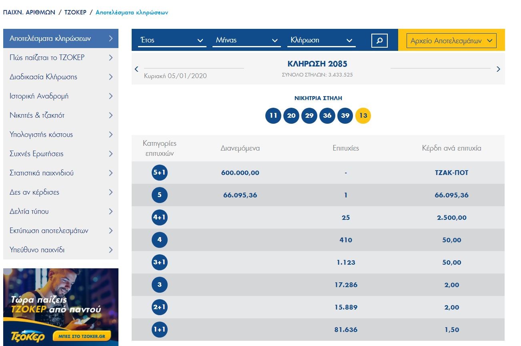Click 81.636 successes value

coord(346,330)
